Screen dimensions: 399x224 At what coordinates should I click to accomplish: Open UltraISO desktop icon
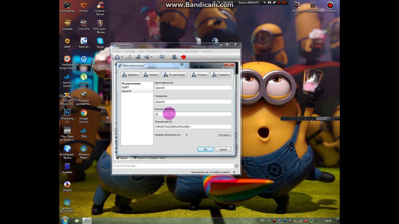pos(67,186)
